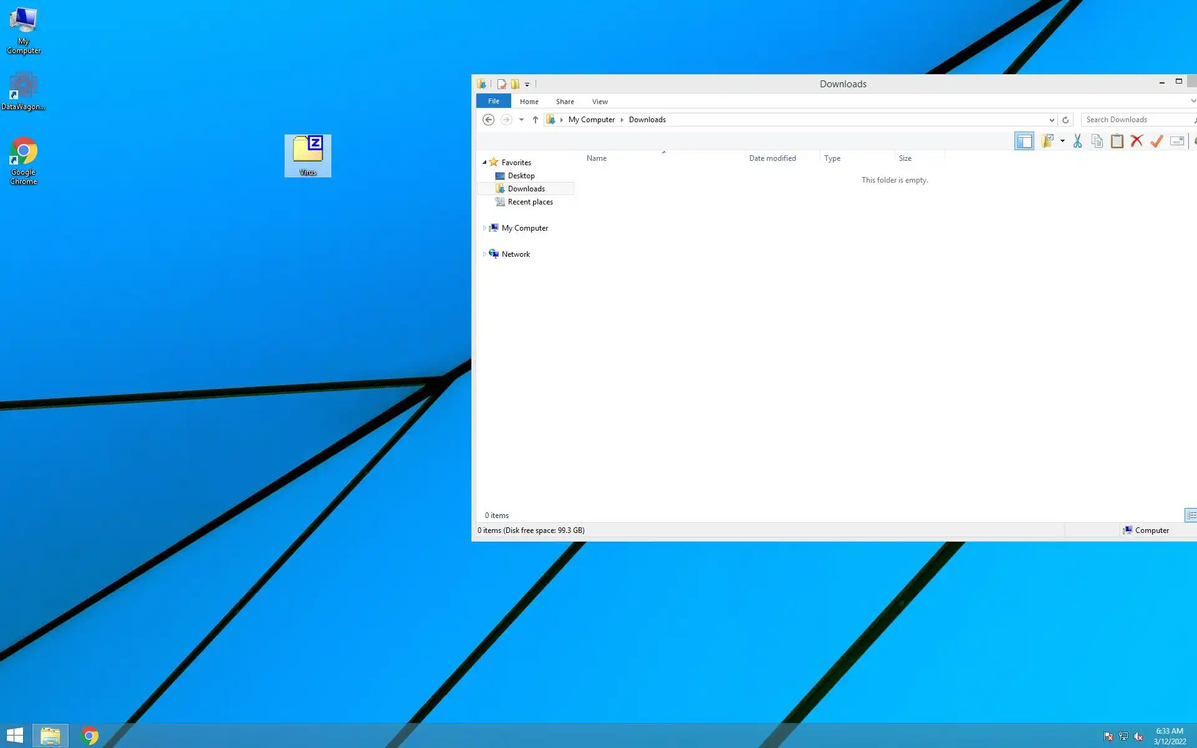Image resolution: width=1197 pixels, height=748 pixels.
Task: Click the red X Delete icon
Action: 1137,141
